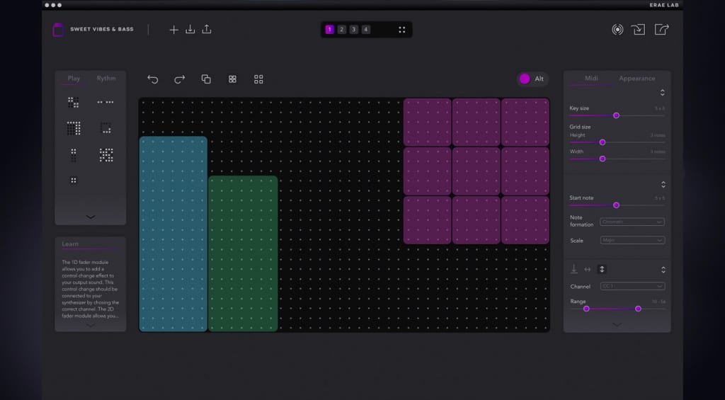Click the import download icon

click(190, 30)
